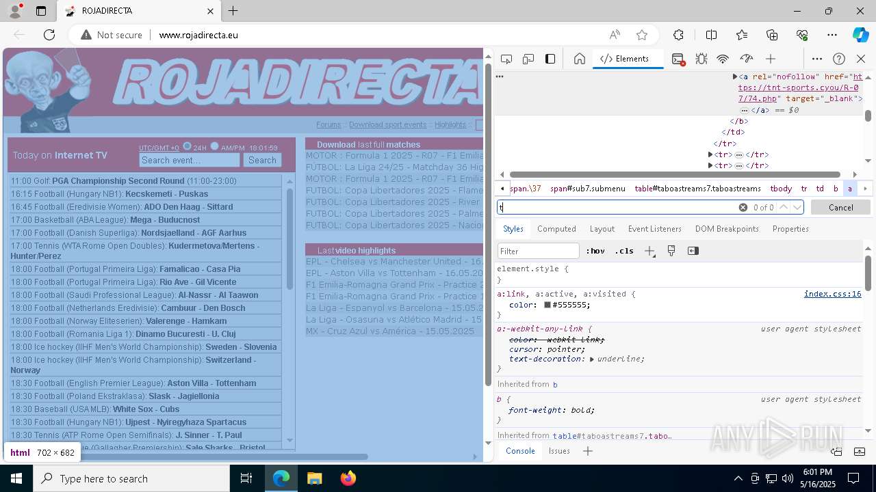
Task: Change the DevTools dock side
Action: tap(550, 59)
